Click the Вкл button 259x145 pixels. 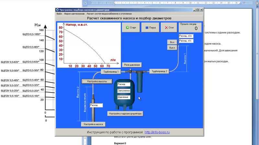172,42
